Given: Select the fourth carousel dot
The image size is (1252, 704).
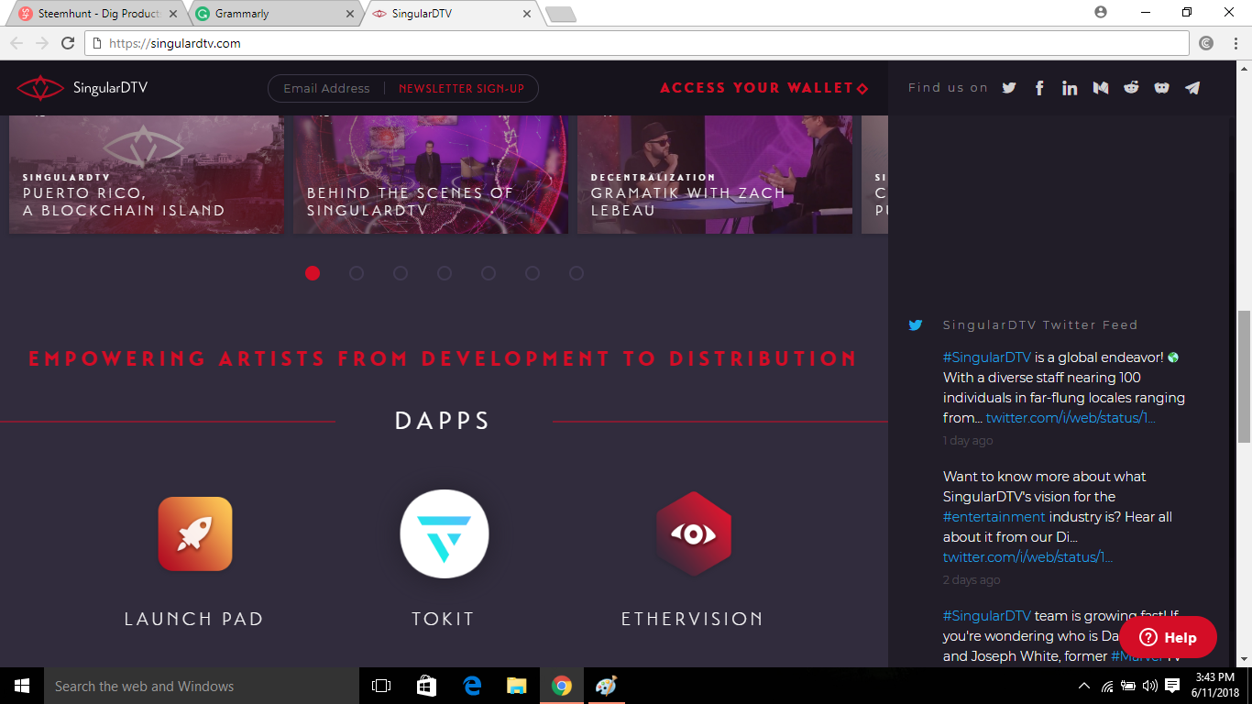Looking at the screenshot, I should click(445, 273).
